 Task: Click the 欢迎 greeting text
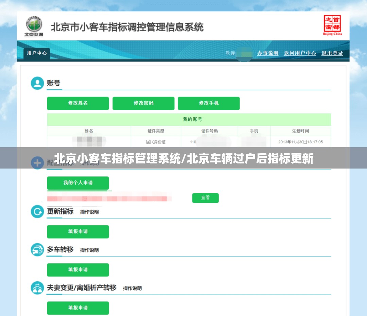pyautogui.click(x=230, y=53)
